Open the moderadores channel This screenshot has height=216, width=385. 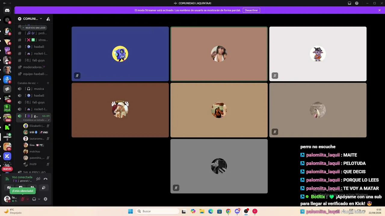click(x=33, y=67)
